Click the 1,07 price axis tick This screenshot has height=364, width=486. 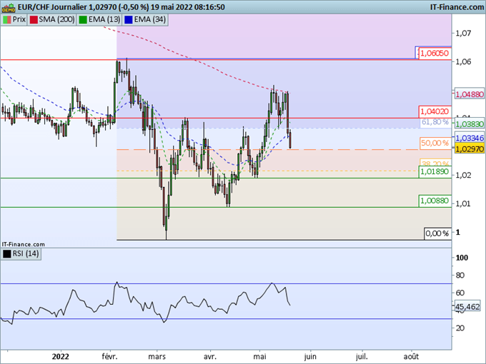[463, 33]
